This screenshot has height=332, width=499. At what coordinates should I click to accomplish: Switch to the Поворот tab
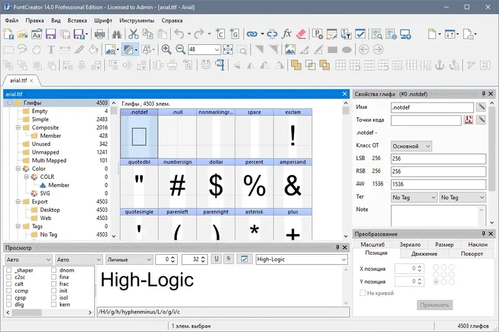[472, 254]
